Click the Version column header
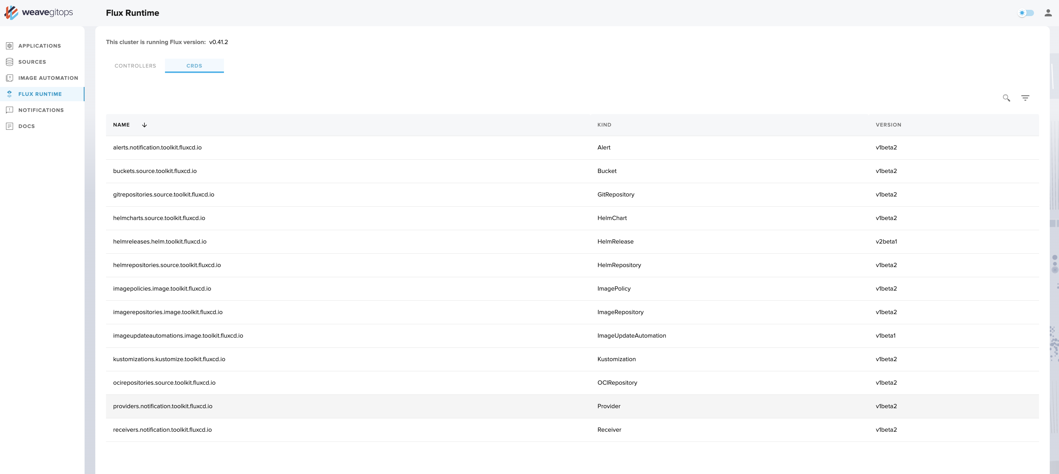Screen dimensions: 1059x474 [888, 124]
